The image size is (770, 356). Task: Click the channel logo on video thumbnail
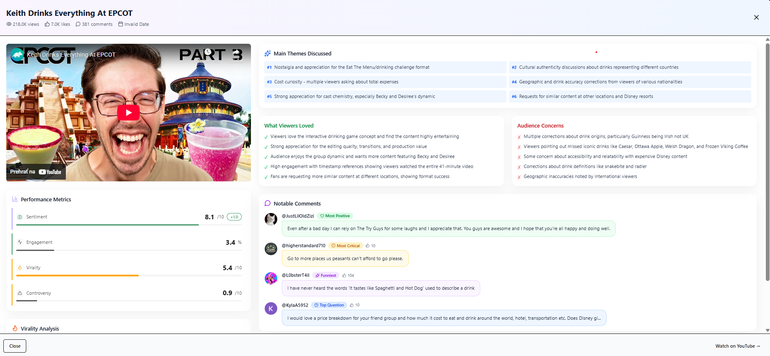17,55
